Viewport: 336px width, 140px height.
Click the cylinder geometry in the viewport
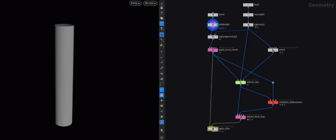coord(65,75)
